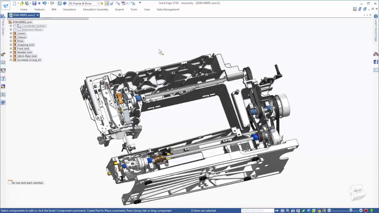Click the YouTube icon on right sidebar
The width and height of the screenshot is (379, 213).
pyautogui.click(x=376, y=54)
